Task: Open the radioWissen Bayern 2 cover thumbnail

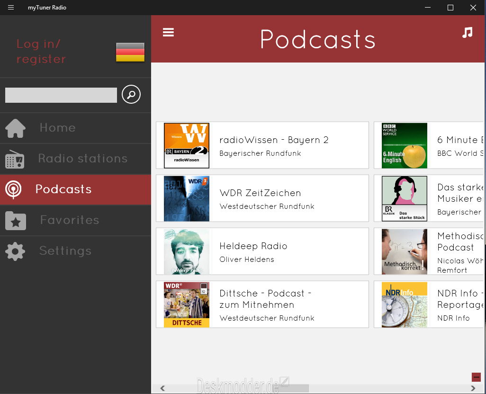Action: coord(187,145)
